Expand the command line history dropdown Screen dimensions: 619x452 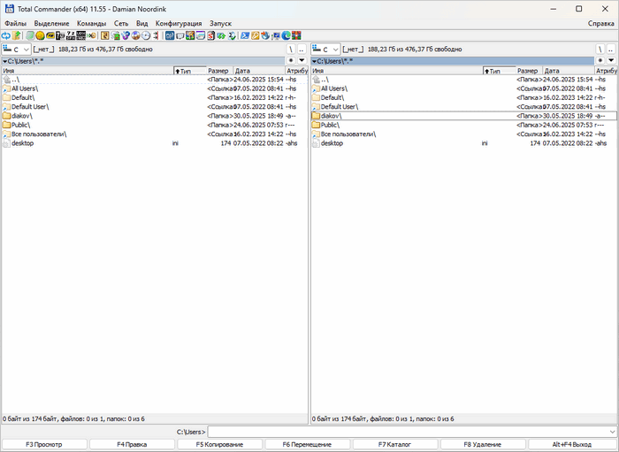[x=611, y=431]
